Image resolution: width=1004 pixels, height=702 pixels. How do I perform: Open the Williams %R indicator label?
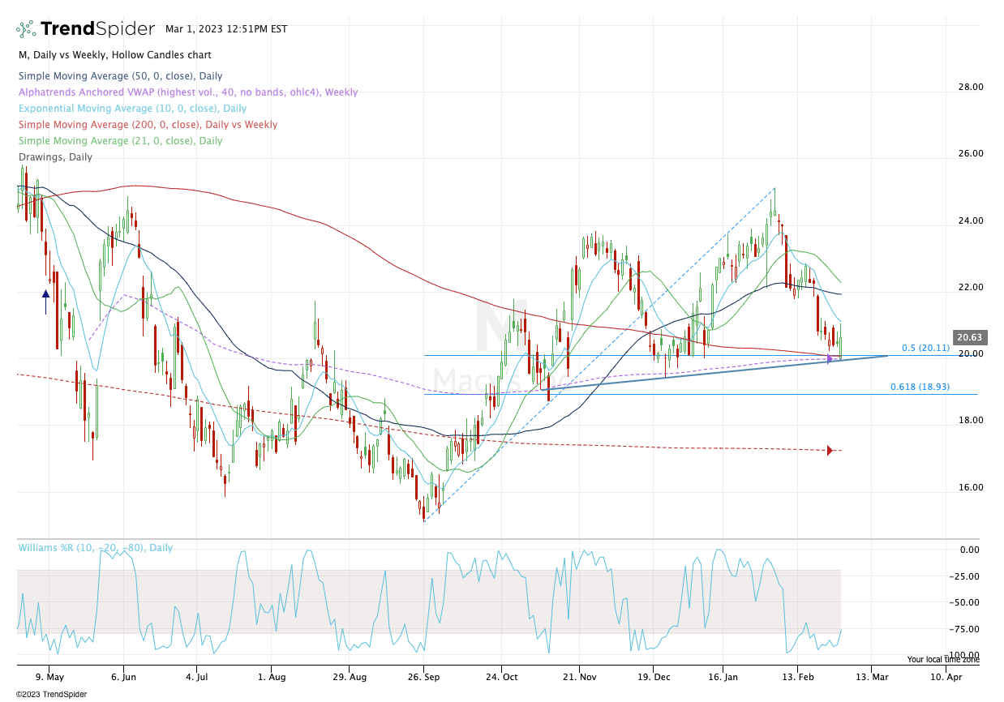[x=96, y=548]
